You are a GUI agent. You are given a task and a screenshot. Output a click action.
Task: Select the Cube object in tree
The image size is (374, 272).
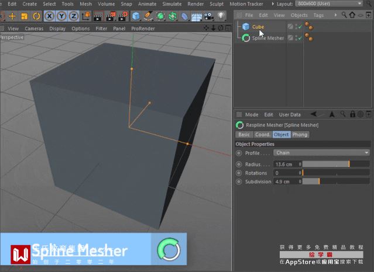258,27
